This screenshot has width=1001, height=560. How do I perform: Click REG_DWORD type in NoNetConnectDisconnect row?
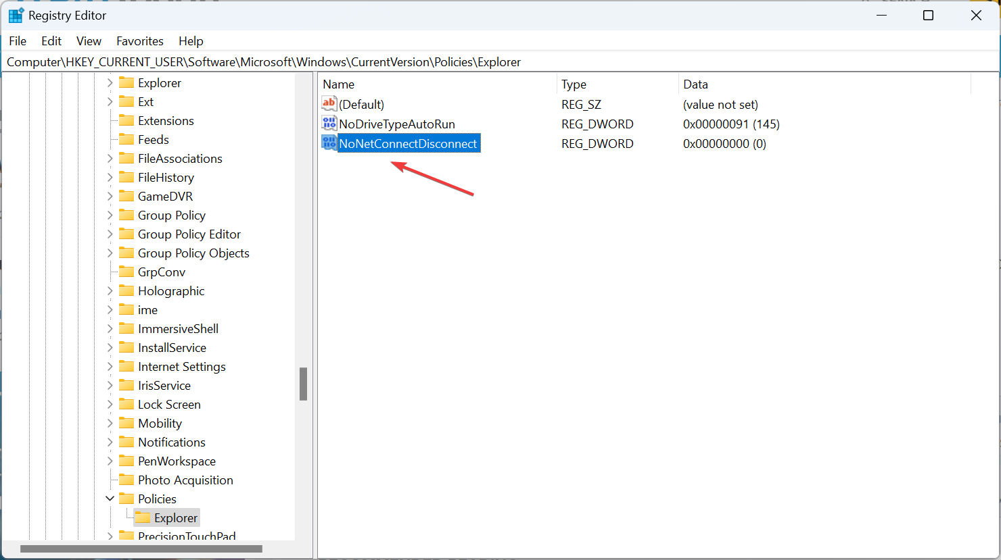tap(597, 143)
